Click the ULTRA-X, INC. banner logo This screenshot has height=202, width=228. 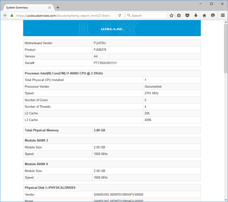click(112, 28)
